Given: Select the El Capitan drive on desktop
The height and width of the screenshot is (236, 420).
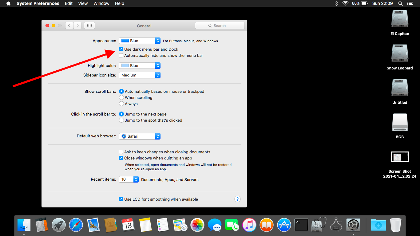Looking at the screenshot, I should [x=400, y=19].
